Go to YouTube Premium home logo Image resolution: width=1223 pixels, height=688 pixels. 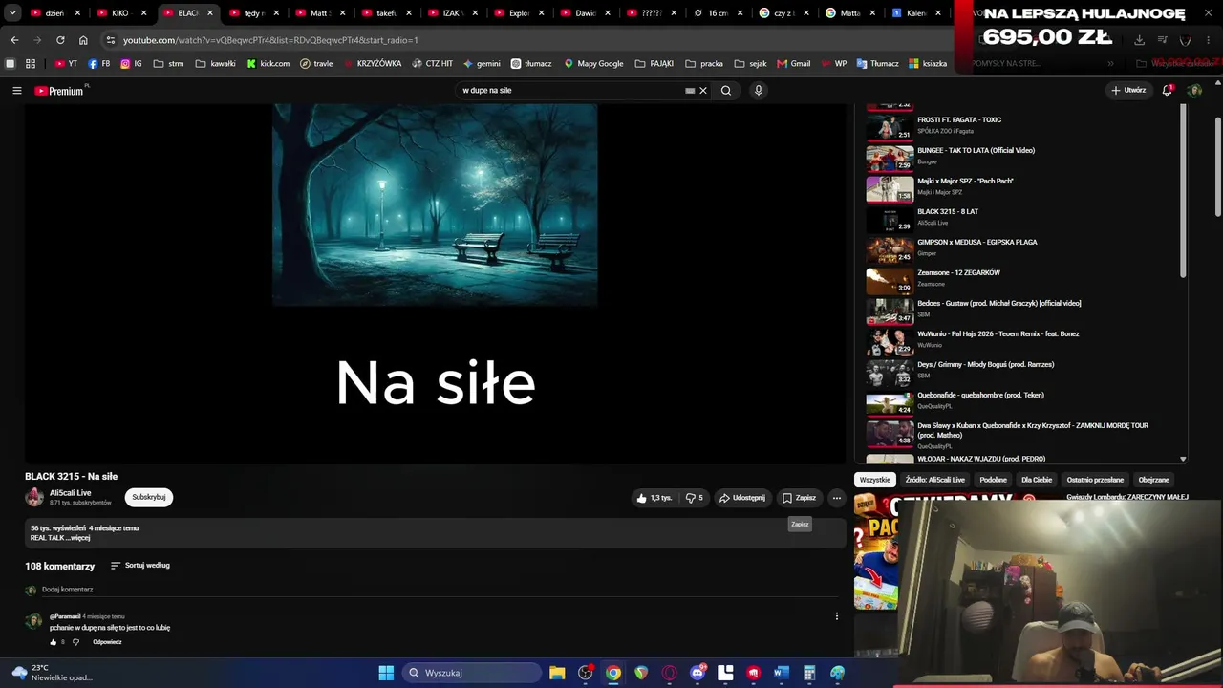click(60, 91)
